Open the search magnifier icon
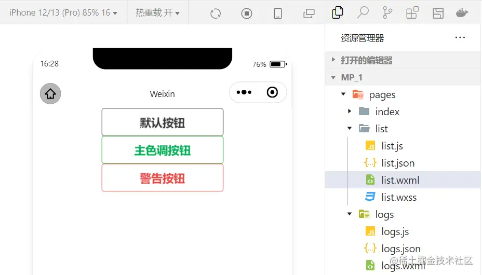The height and width of the screenshot is (275, 482). [363, 12]
